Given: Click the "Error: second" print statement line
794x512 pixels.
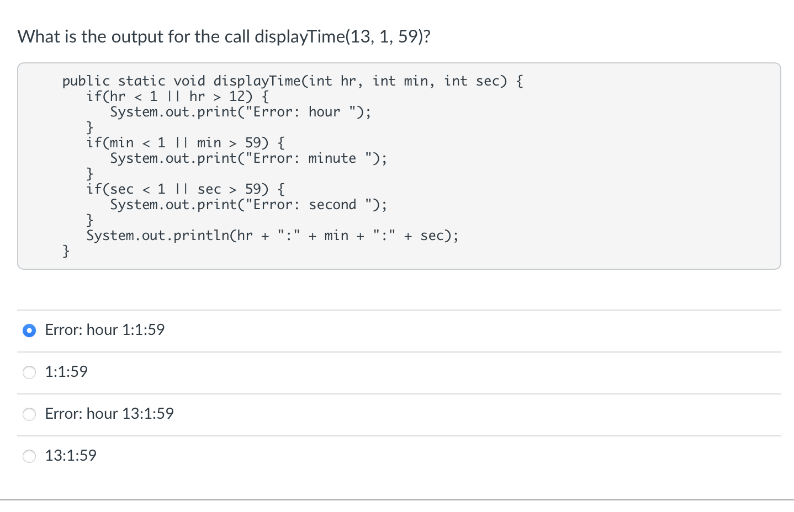Looking at the screenshot, I should [x=248, y=205].
